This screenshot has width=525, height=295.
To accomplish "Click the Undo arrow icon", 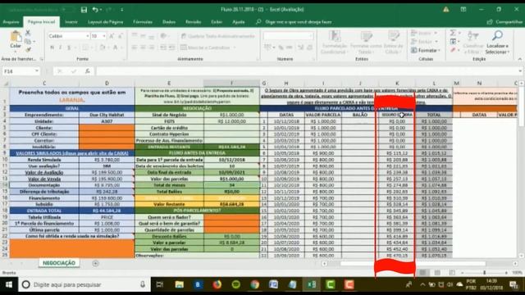I will click(x=95, y=10).
